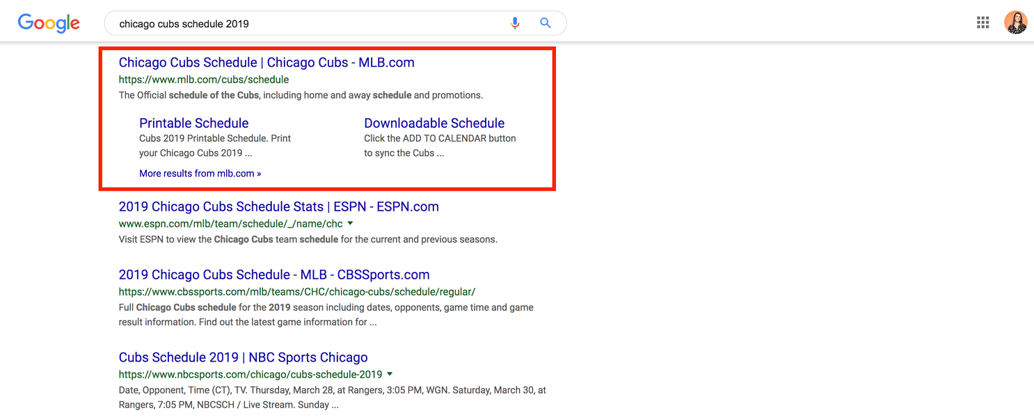Click the Printable Schedule sitelink

click(x=193, y=123)
